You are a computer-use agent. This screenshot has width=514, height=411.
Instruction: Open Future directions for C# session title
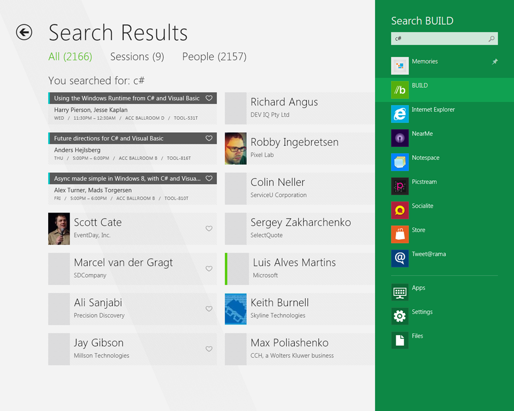pyautogui.click(x=109, y=138)
